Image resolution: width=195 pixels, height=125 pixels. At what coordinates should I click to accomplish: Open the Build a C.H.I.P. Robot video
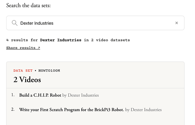(x=40, y=95)
